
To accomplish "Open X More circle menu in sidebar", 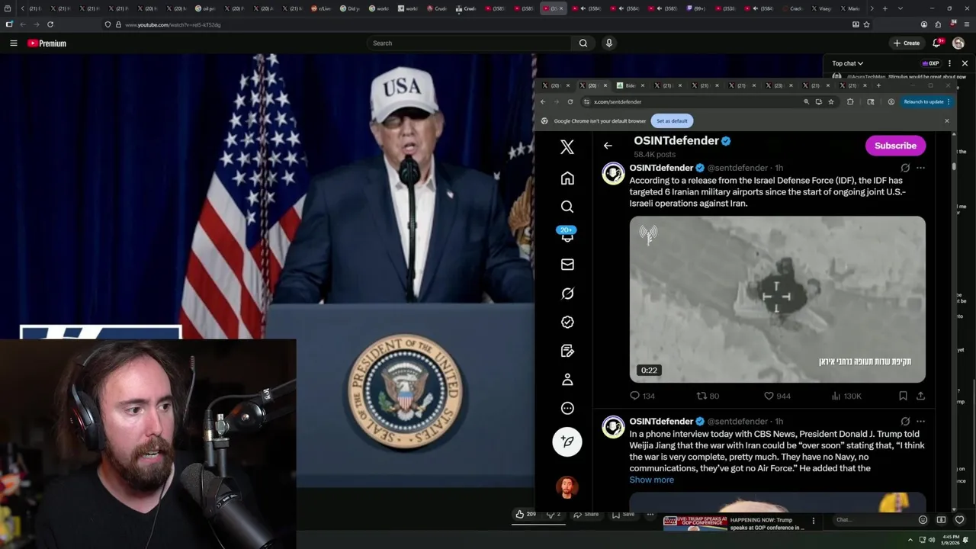I will pos(567,409).
